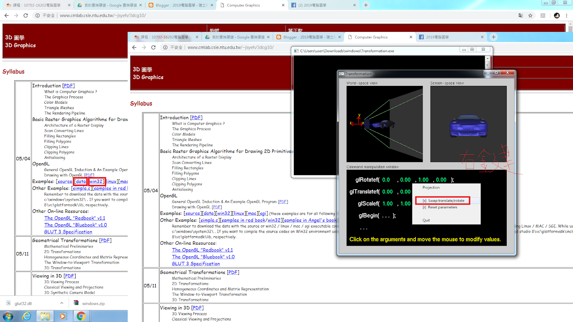
Task: Select embedded browser's Google 雲端硬碟 tab
Action: (237, 37)
